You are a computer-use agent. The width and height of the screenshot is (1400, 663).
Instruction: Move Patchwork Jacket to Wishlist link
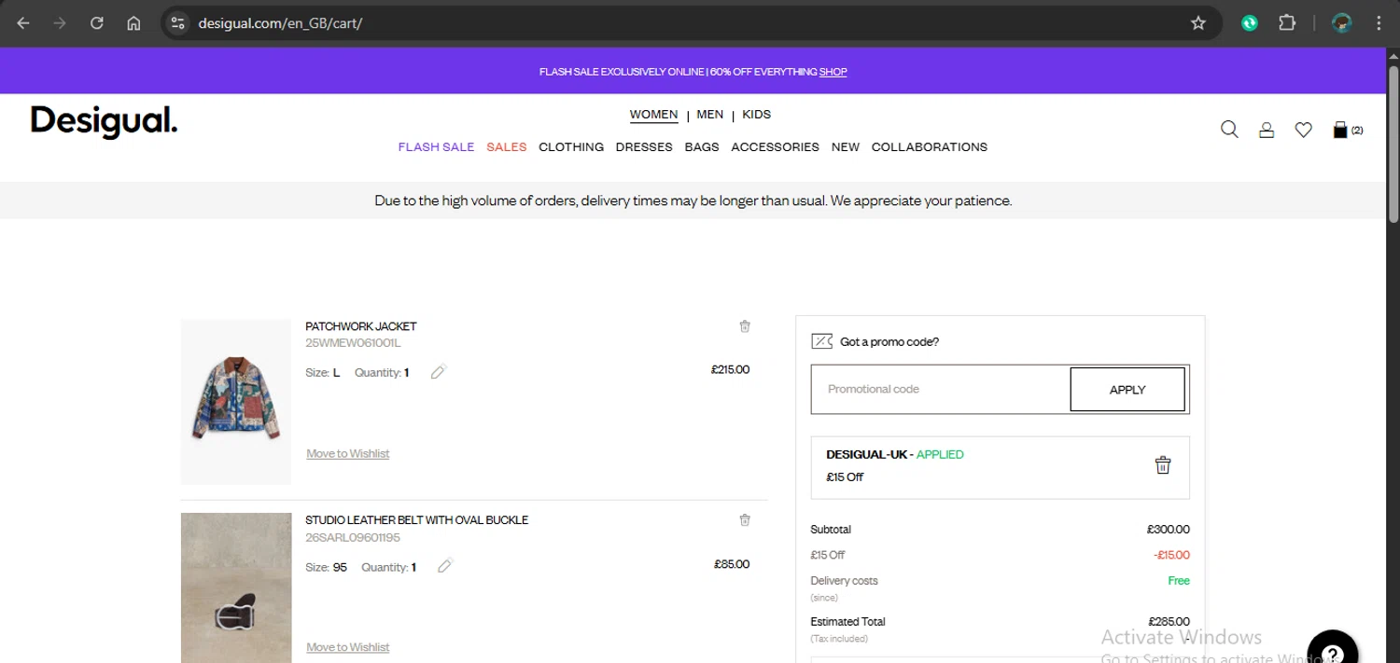(348, 454)
